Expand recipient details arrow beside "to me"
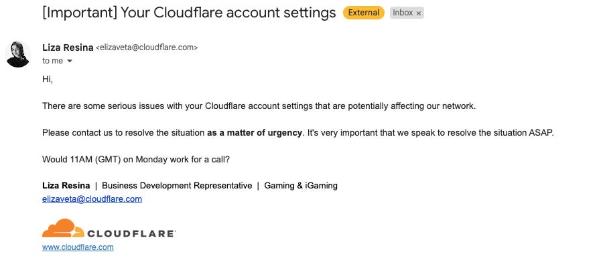Viewport: 601px width, 272px height. (70, 61)
